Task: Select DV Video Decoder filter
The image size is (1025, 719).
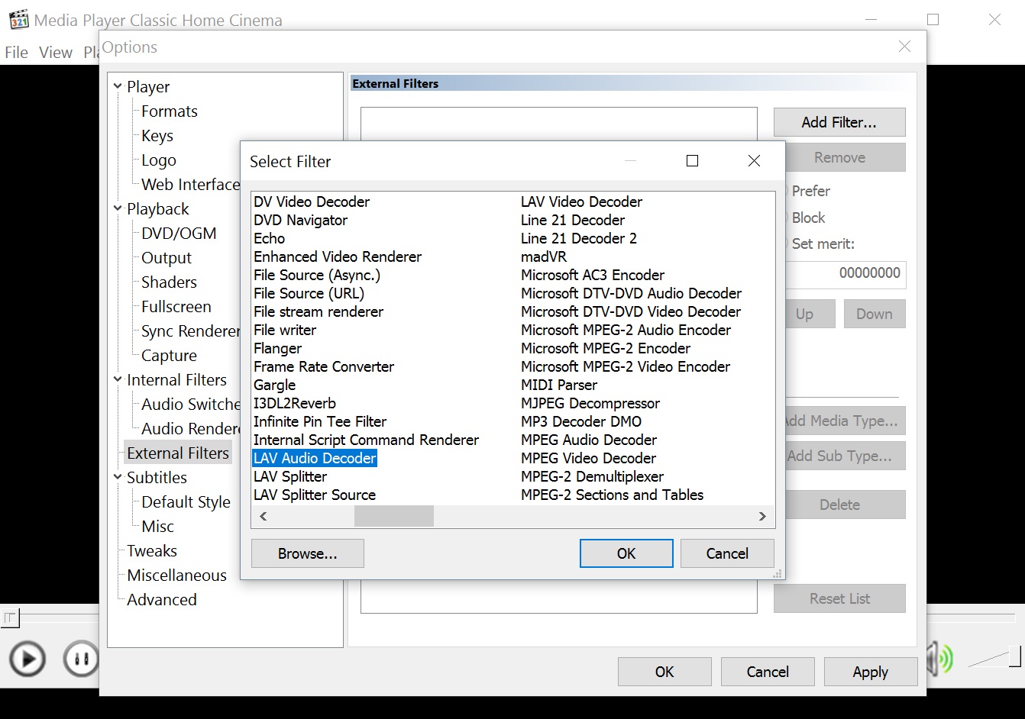Action: pyautogui.click(x=312, y=202)
